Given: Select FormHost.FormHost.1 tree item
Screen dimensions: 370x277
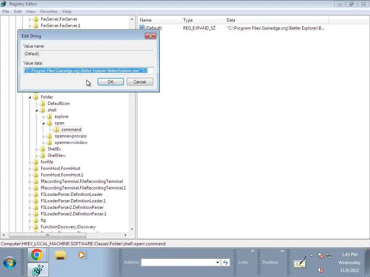Looking at the screenshot, I should point(62,175).
